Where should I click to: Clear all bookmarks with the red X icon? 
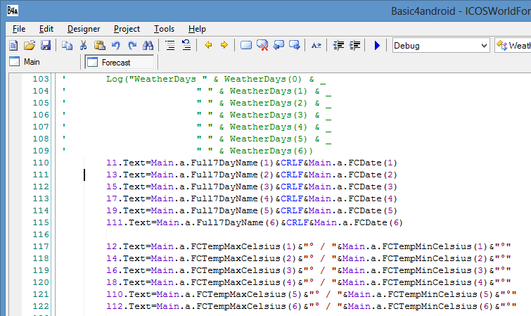(x=262, y=45)
